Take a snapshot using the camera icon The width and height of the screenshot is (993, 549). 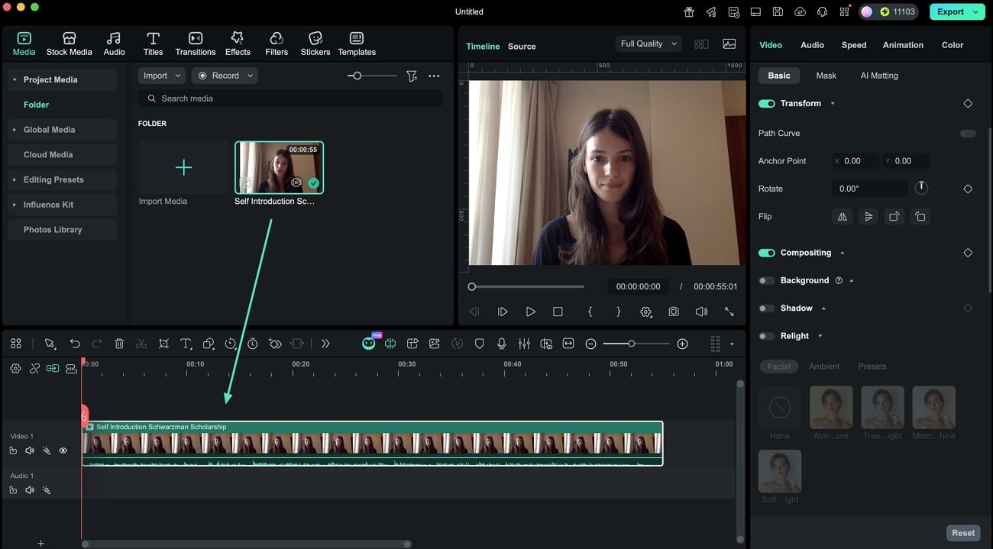(x=673, y=312)
